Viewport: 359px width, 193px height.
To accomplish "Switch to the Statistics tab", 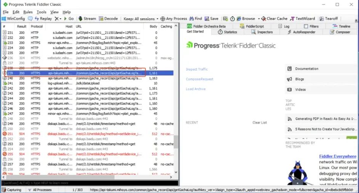I will click(x=228, y=32).
